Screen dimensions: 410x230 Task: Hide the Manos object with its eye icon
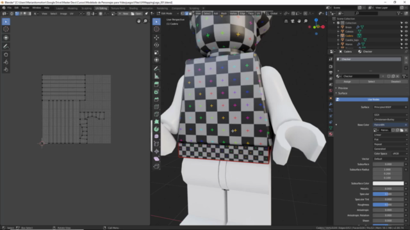point(406,44)
